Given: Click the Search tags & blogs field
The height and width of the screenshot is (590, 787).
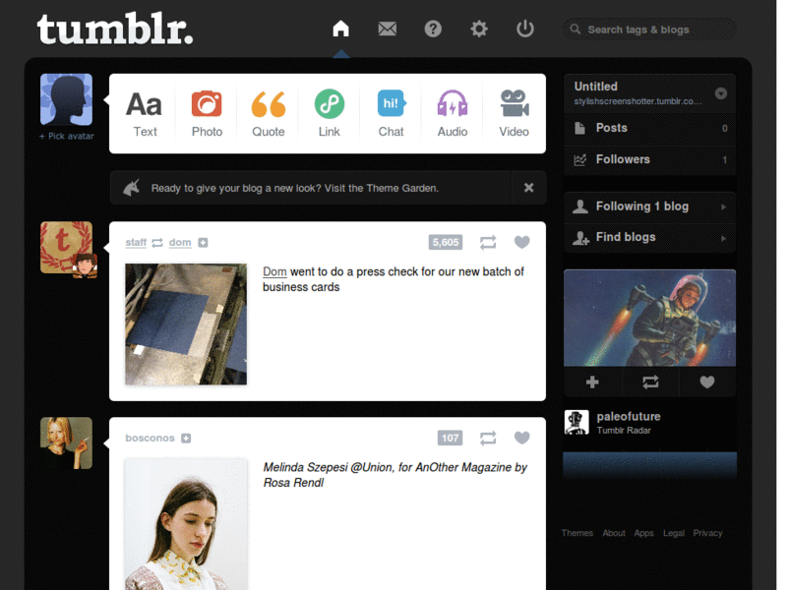Looking at the screenshot, I should (649, 29).
